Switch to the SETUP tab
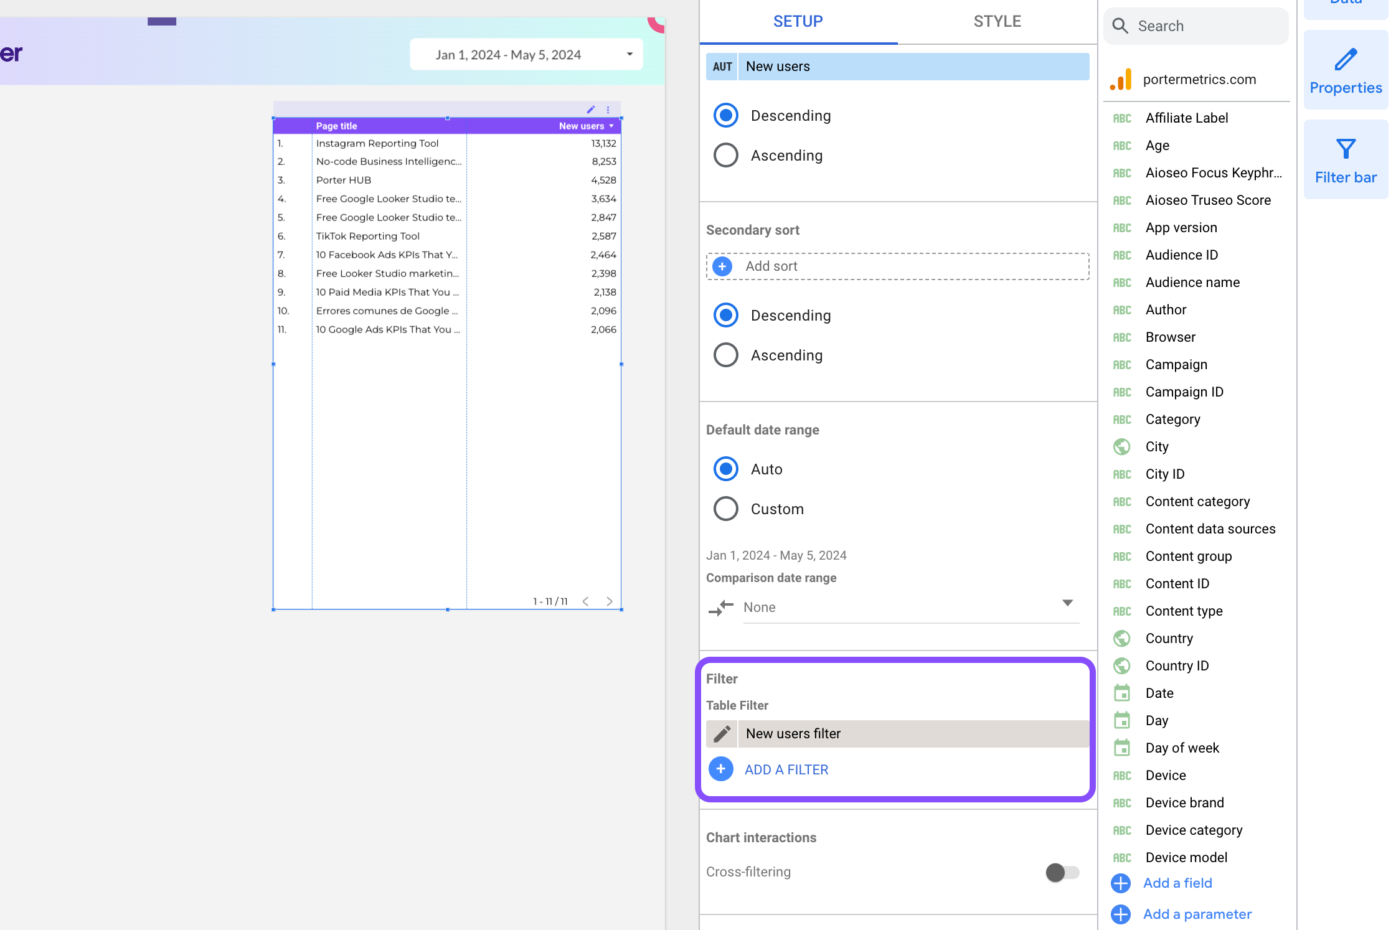The height and width of the screenshot is (930, 1396). click(x=798, y=22)
